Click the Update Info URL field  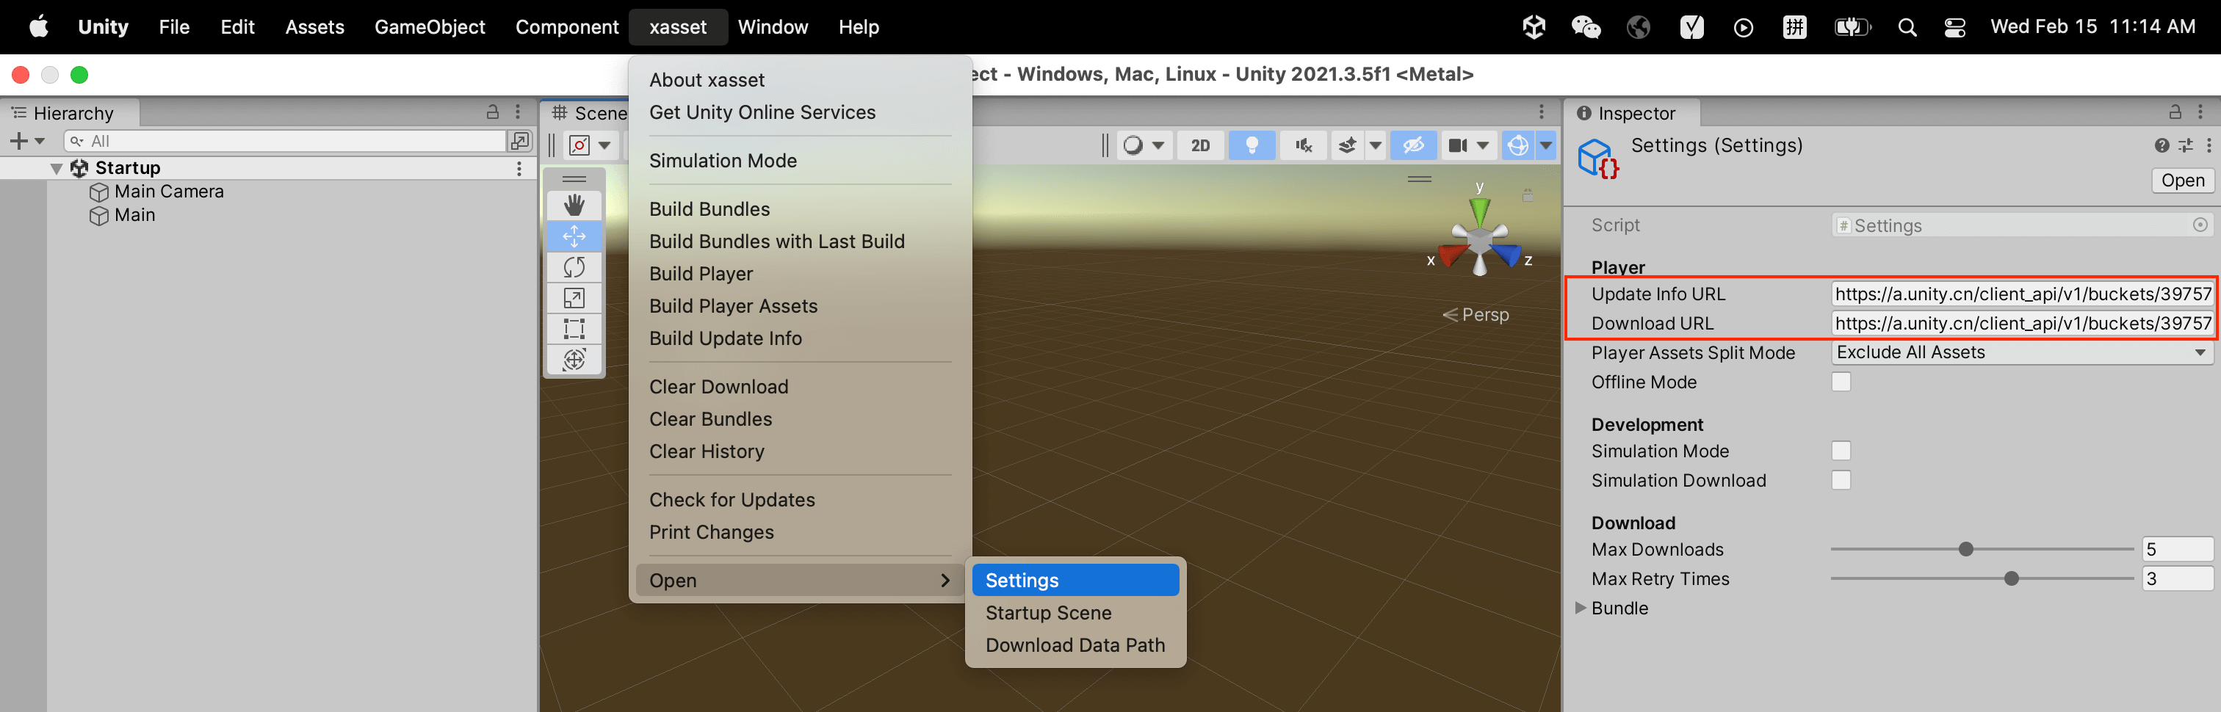point(2021,294)
